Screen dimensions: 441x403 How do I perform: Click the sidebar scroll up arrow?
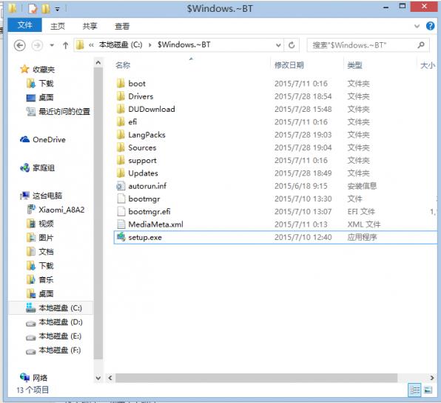[x=98, y=62]
